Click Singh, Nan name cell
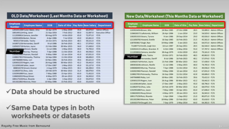229x129 pixels. click(146, 43)
